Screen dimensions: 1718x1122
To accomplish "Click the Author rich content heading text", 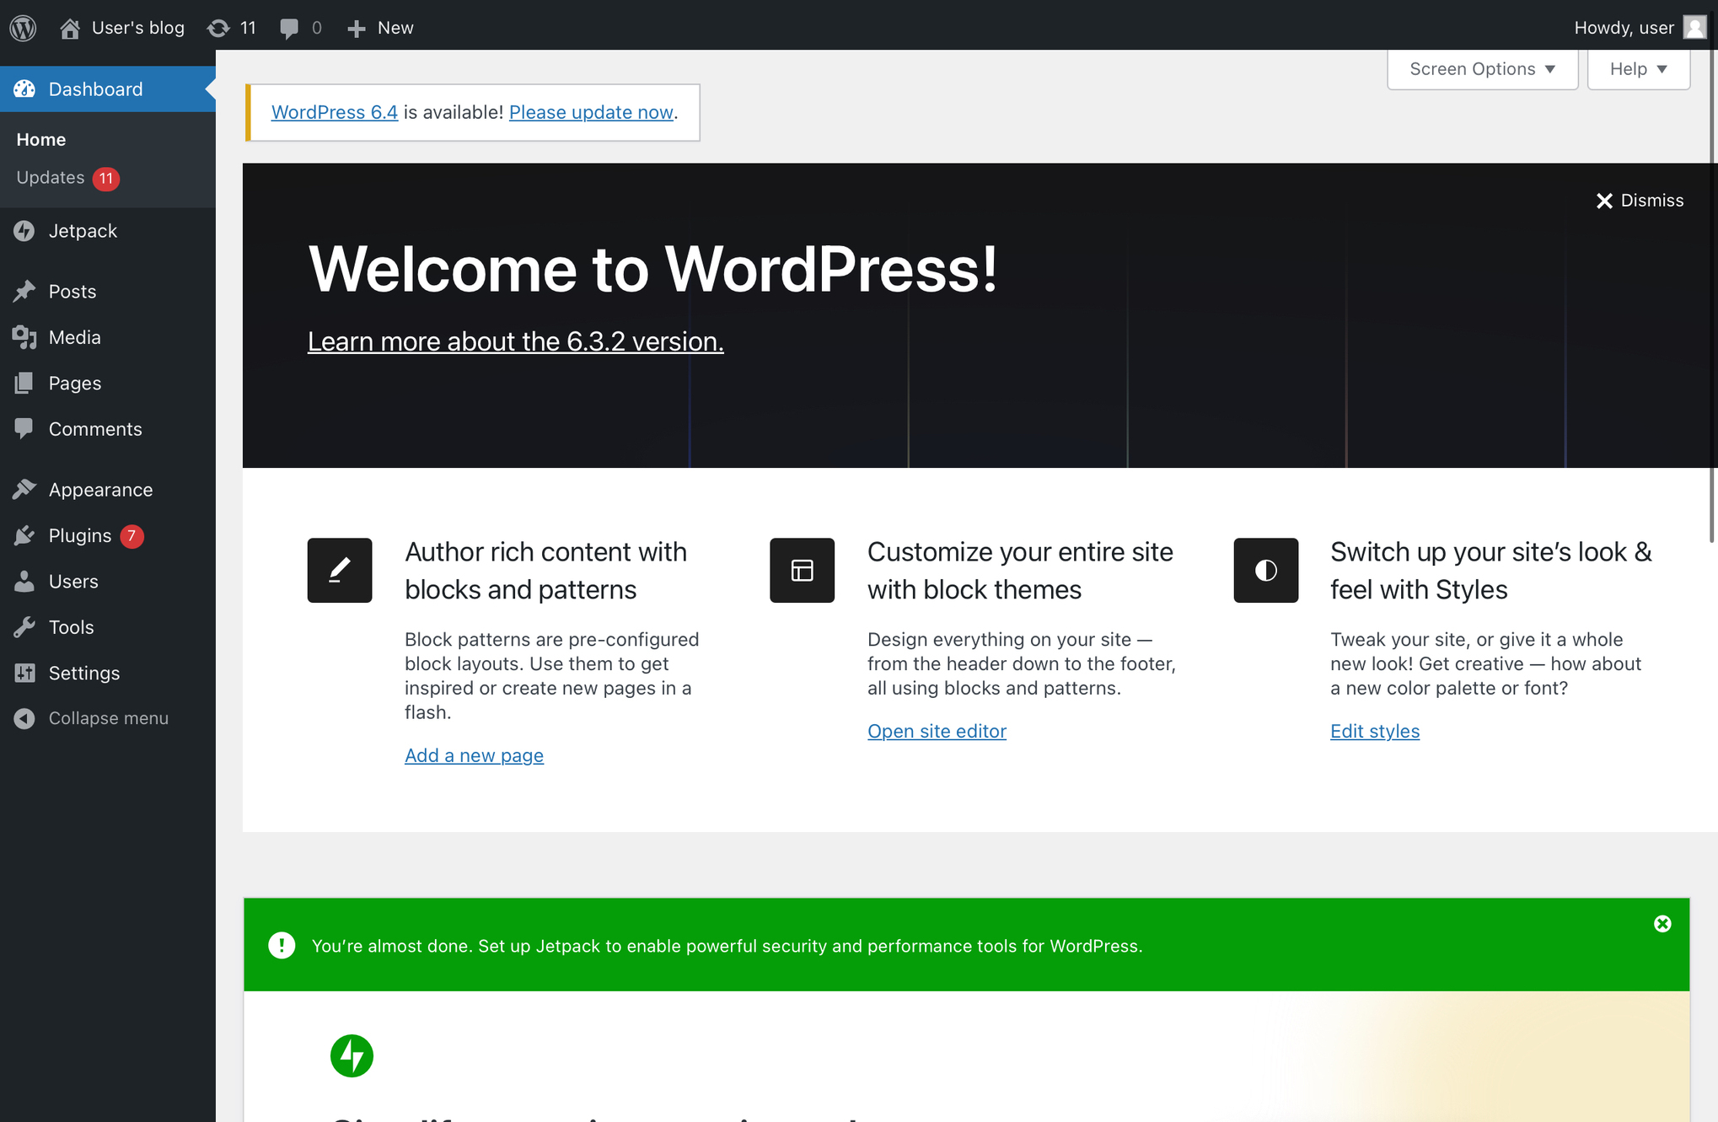I will 546,571.
